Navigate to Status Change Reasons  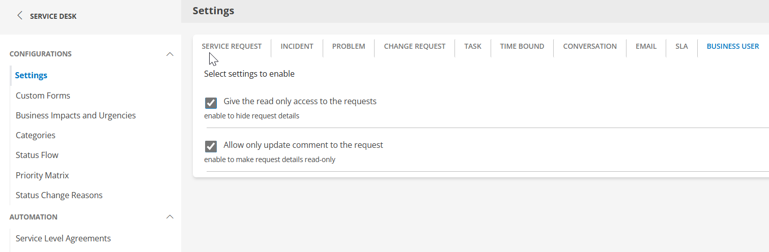click(59, 195)
